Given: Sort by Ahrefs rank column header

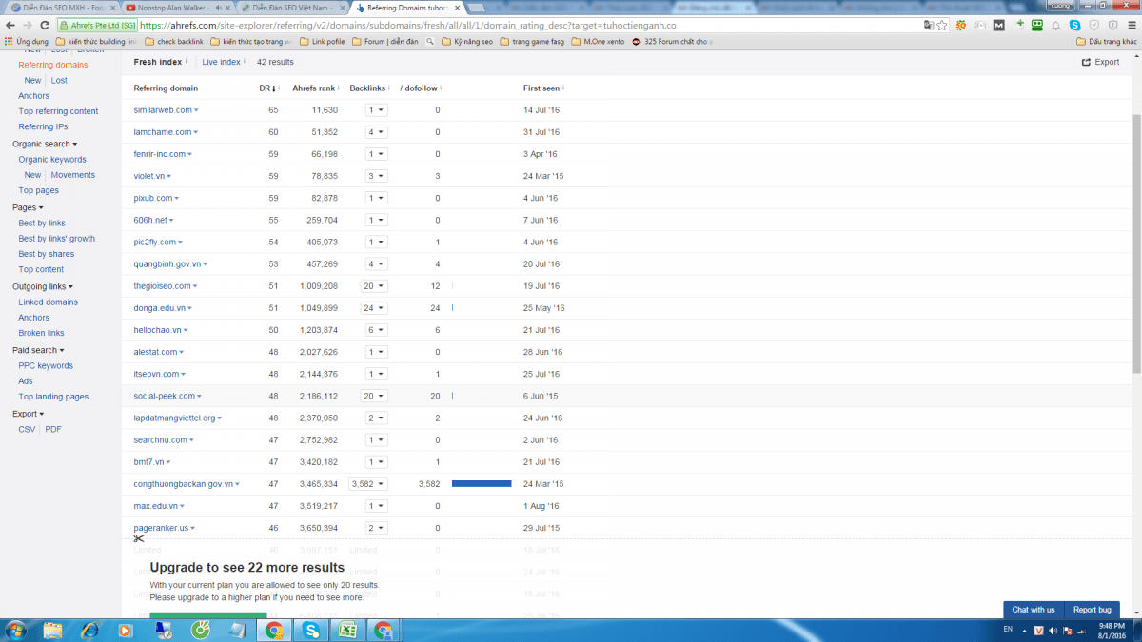Looking at the screenshot, I should pyautogui.click(x=314, y=88).
